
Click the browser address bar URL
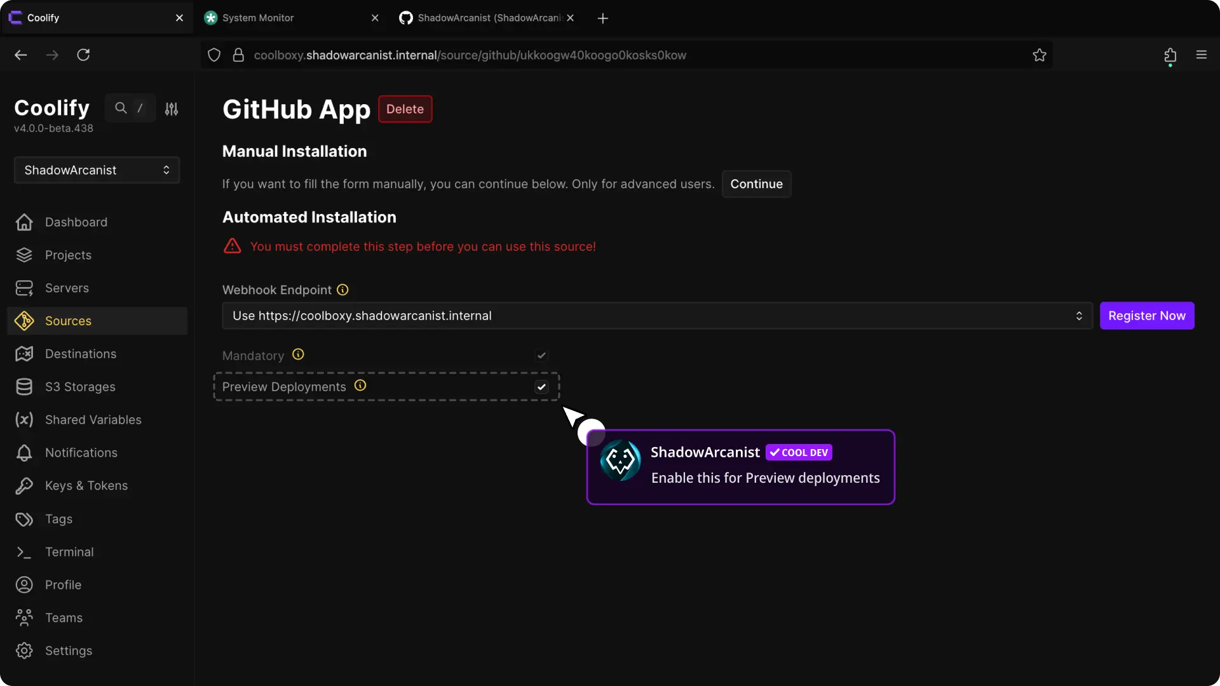(x=470, y=55)
